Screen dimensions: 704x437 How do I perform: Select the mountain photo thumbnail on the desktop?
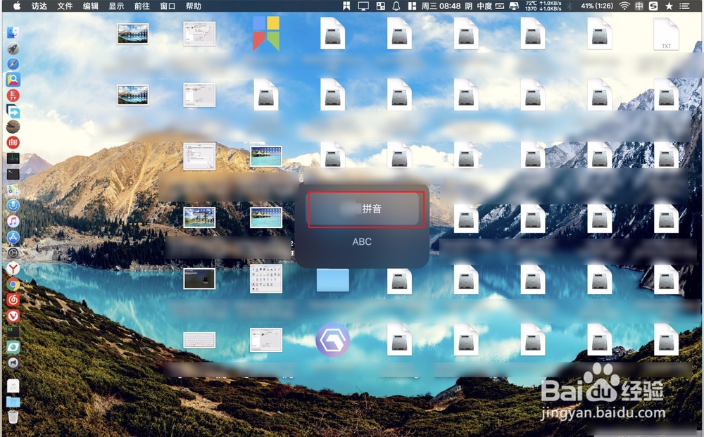pos(132,32)
